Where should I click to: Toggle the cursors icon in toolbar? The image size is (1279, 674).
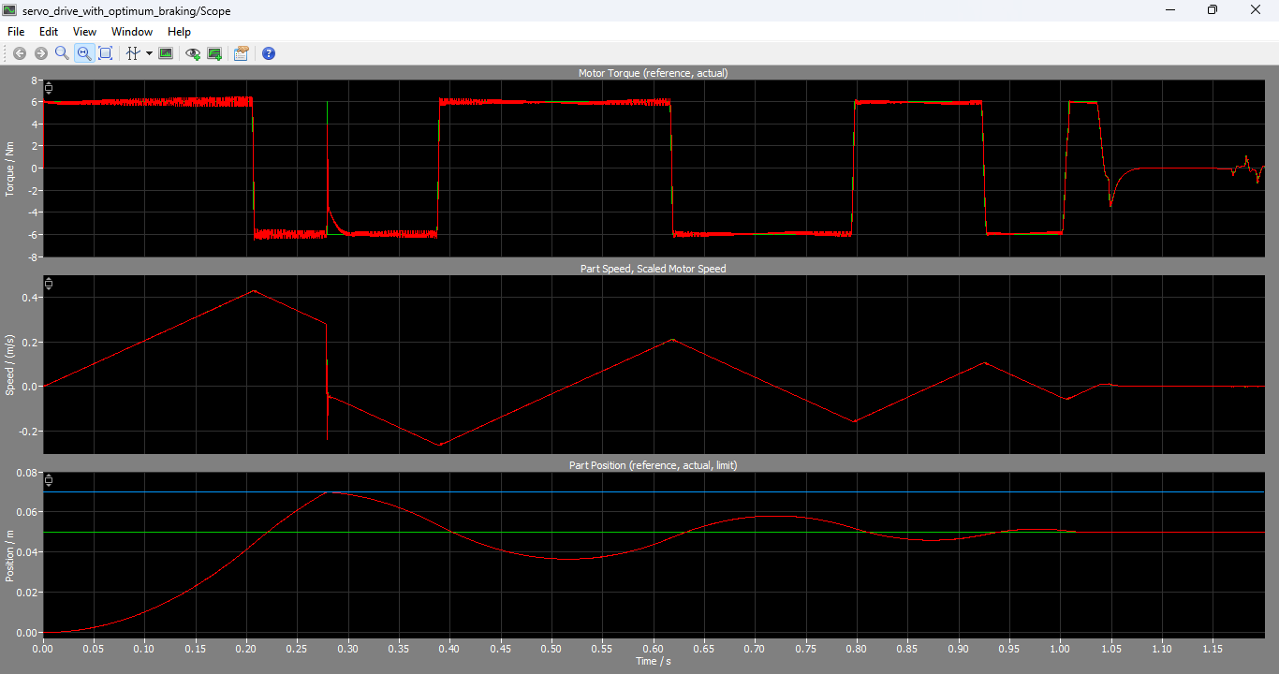[133, 53]
